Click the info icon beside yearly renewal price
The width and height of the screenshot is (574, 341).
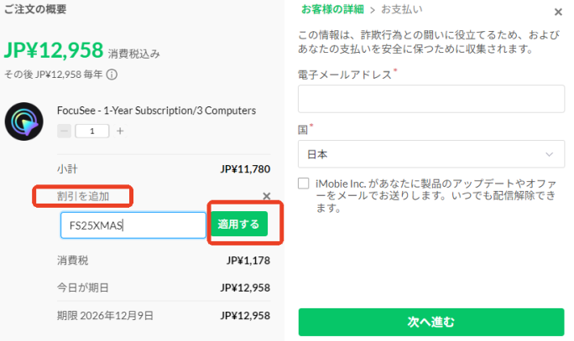tap(112, 75)
